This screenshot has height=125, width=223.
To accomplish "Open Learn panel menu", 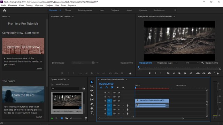I will (x=9, y=16).
